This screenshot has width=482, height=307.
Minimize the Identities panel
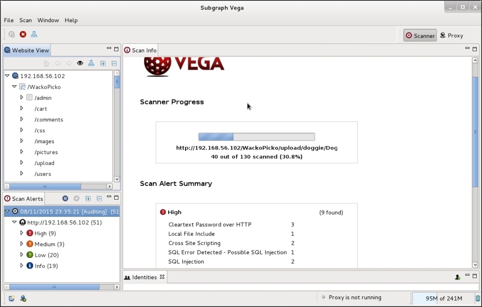click(x=467, y=275)
